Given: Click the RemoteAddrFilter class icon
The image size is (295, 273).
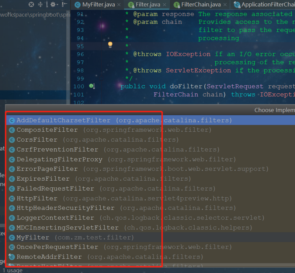Looking at the screenshot, I should point(12,257).
